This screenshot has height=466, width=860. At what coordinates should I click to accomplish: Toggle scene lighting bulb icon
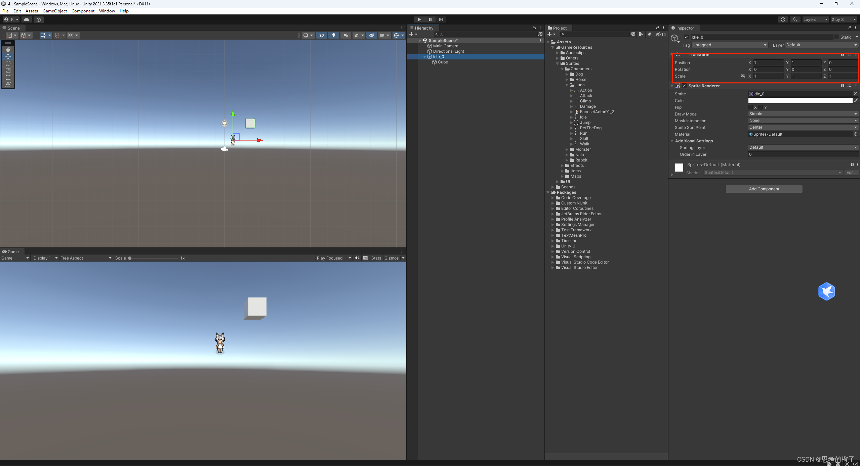point(334,35)
